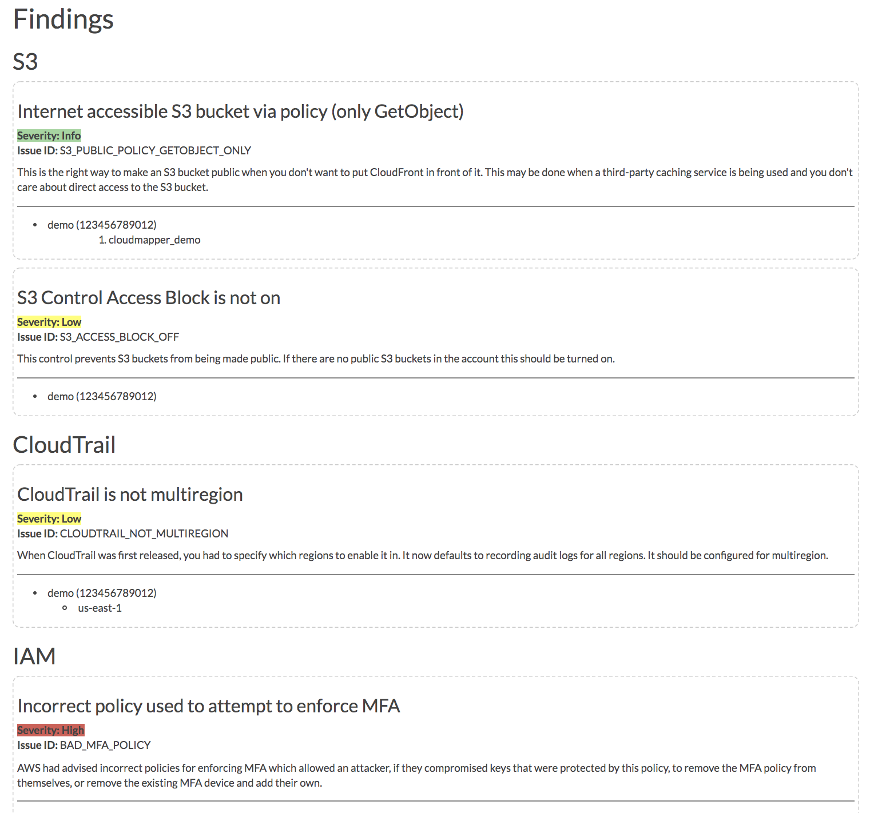The height and width of the screenshot is (813, 874).
Task: Click the Incorrect policy used to enforce MFA title
Action: [209, 706]
